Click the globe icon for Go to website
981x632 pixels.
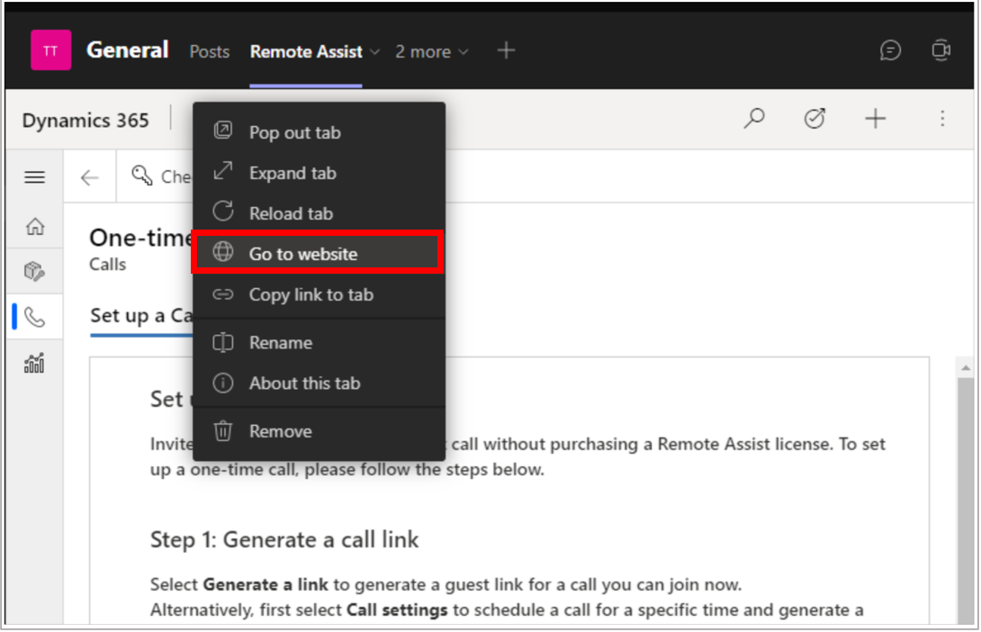click(222, 252)
